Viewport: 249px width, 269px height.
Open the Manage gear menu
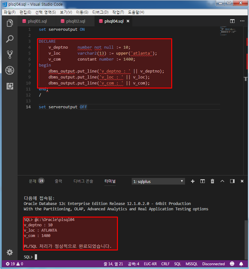[x=10, y=252]
